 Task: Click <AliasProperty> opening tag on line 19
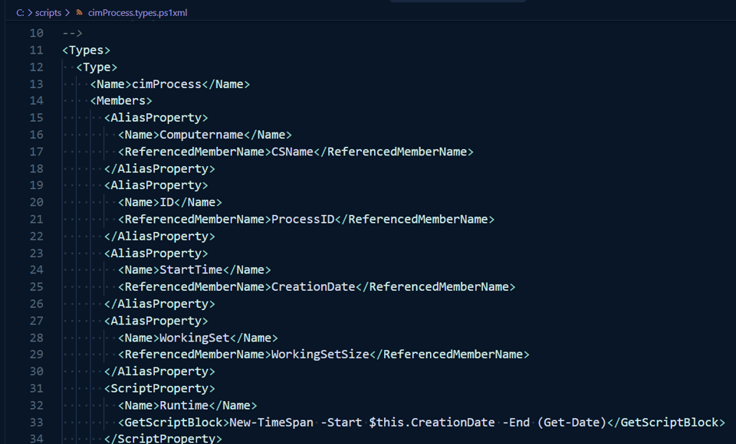click(x=156, y=185)
